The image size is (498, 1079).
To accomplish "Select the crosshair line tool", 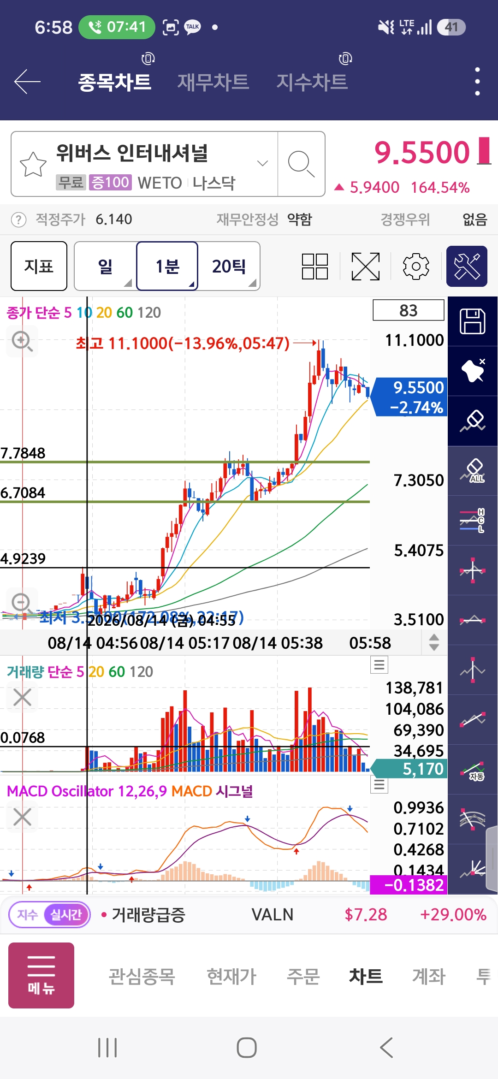I will [473, 570].
